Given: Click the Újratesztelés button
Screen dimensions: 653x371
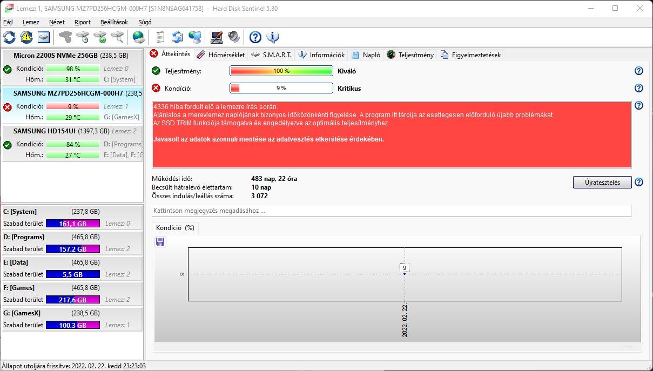Looking at the screenshot, I should [x=602, y=183].
